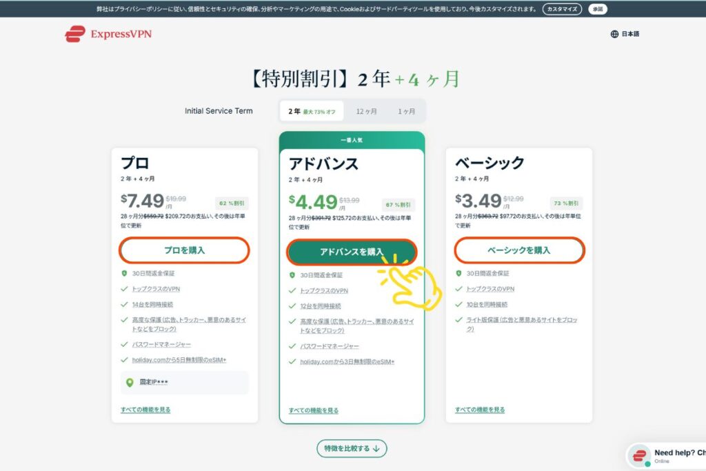
Task: Switch to the 12ヶ月 term tab
Action: pos(366,111)
